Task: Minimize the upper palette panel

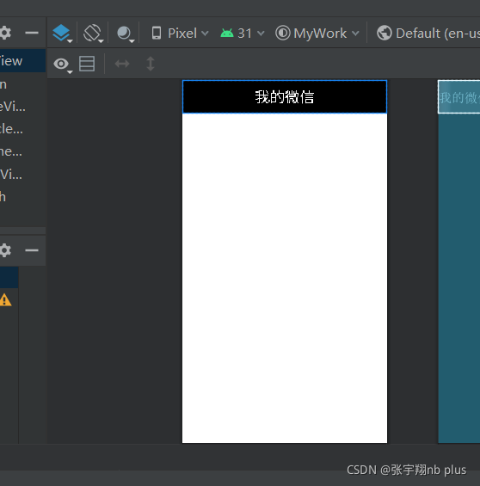Action: [32, 33]
